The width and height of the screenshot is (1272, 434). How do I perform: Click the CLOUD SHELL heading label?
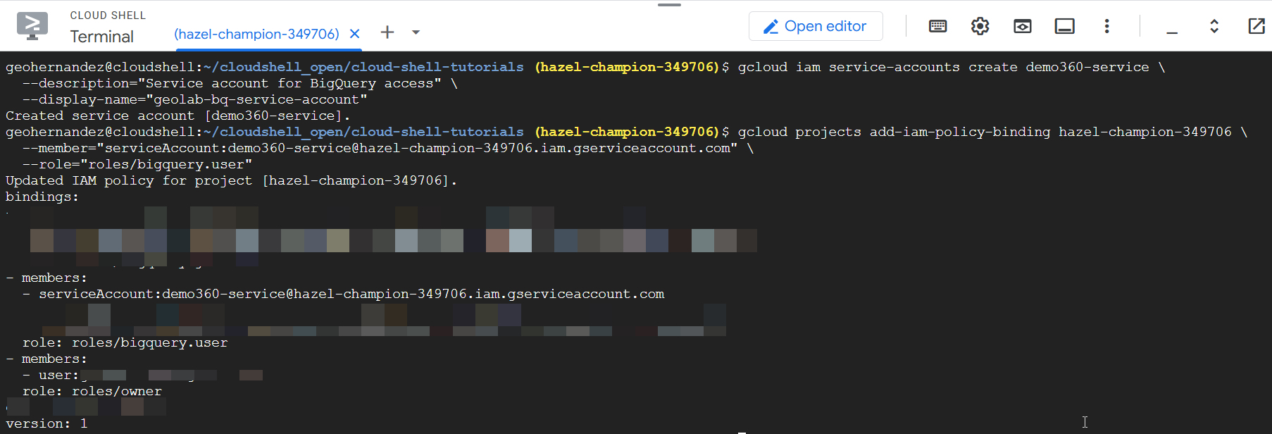point(108,15)
